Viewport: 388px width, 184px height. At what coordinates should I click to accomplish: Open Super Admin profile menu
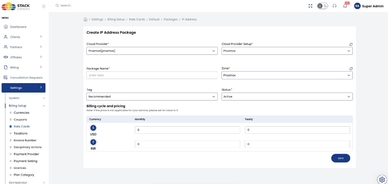[x=373, y=6]
